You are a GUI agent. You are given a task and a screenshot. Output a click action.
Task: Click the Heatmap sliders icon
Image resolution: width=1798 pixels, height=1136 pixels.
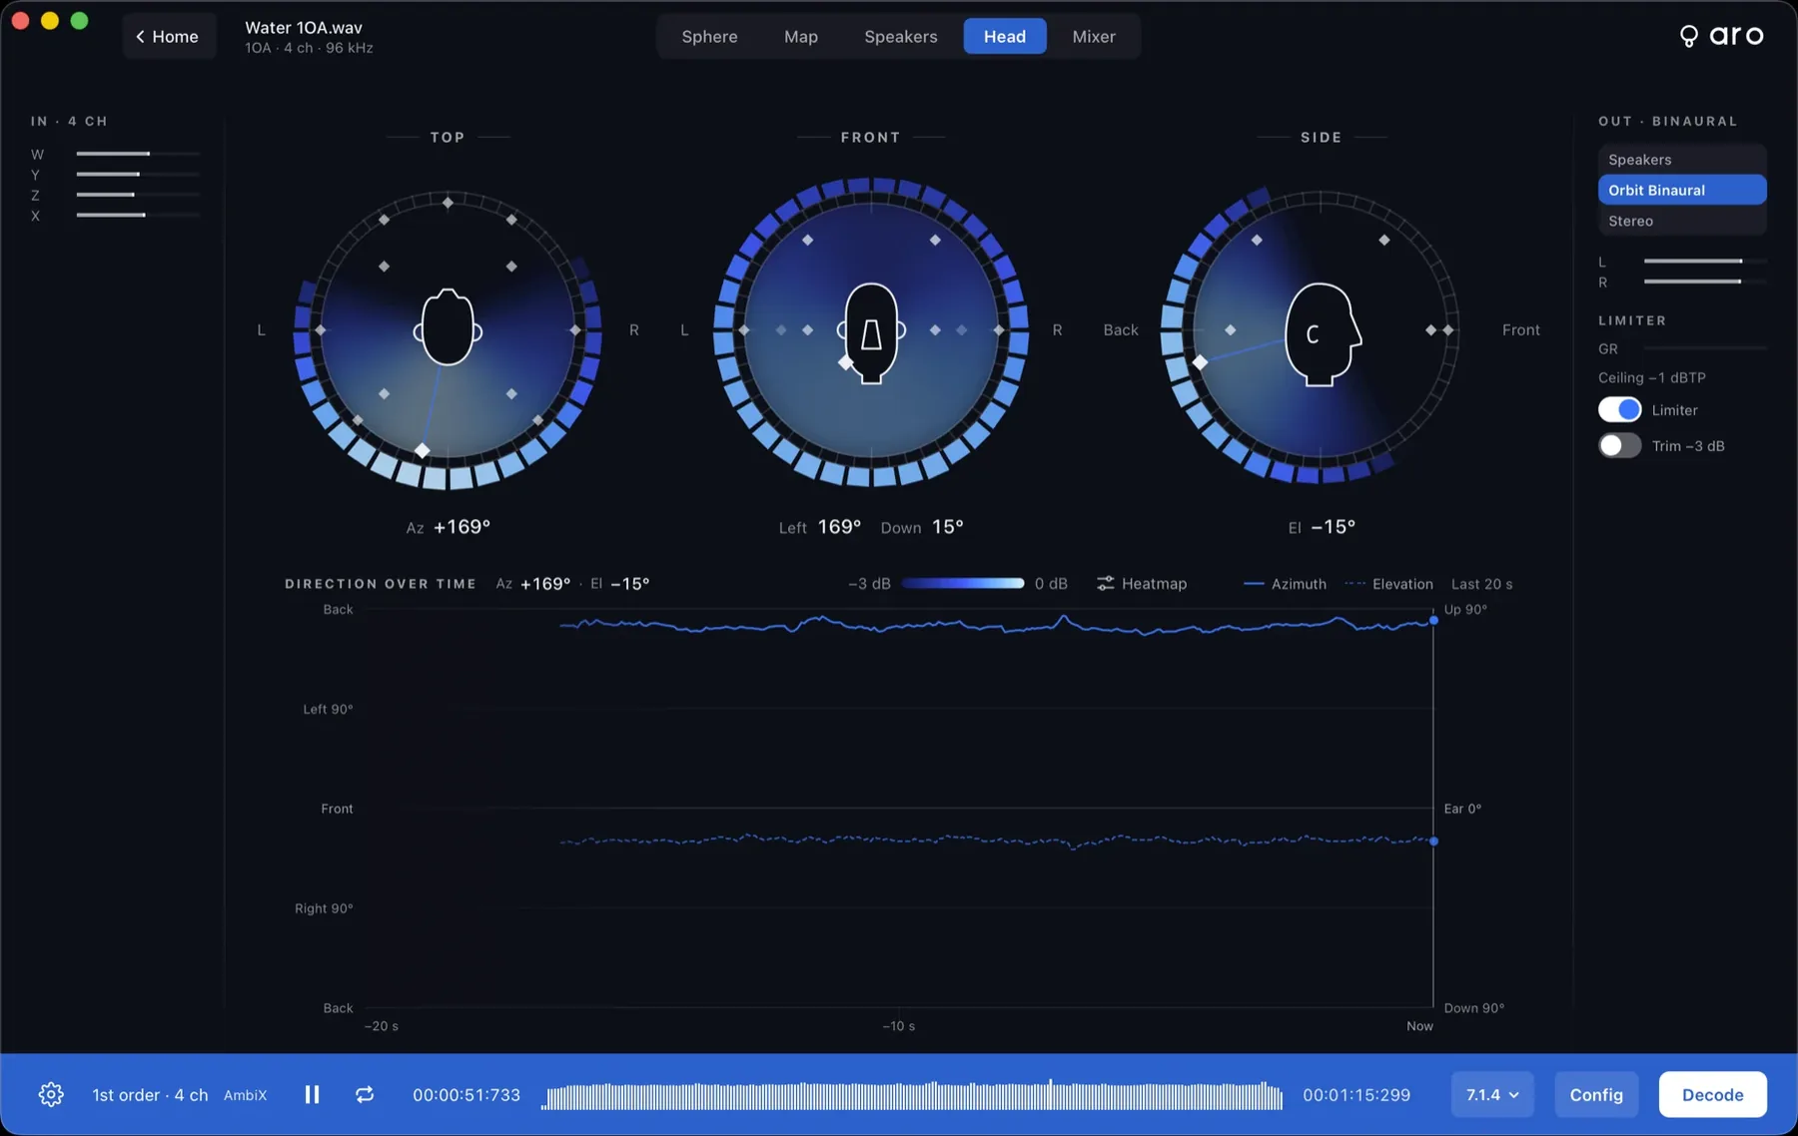coord(1105,584)
